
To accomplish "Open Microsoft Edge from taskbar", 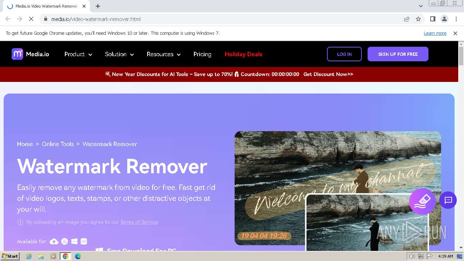I will click(78, 256).
